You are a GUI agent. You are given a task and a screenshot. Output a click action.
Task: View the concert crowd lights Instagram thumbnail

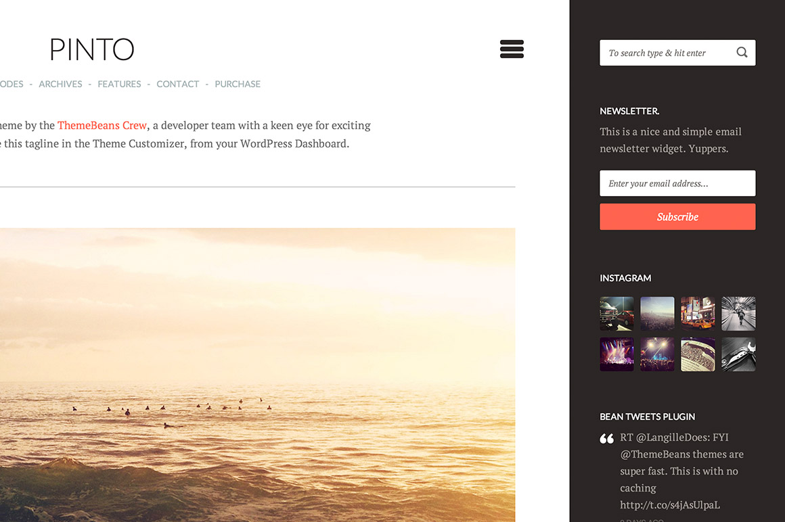coord(657,354)
